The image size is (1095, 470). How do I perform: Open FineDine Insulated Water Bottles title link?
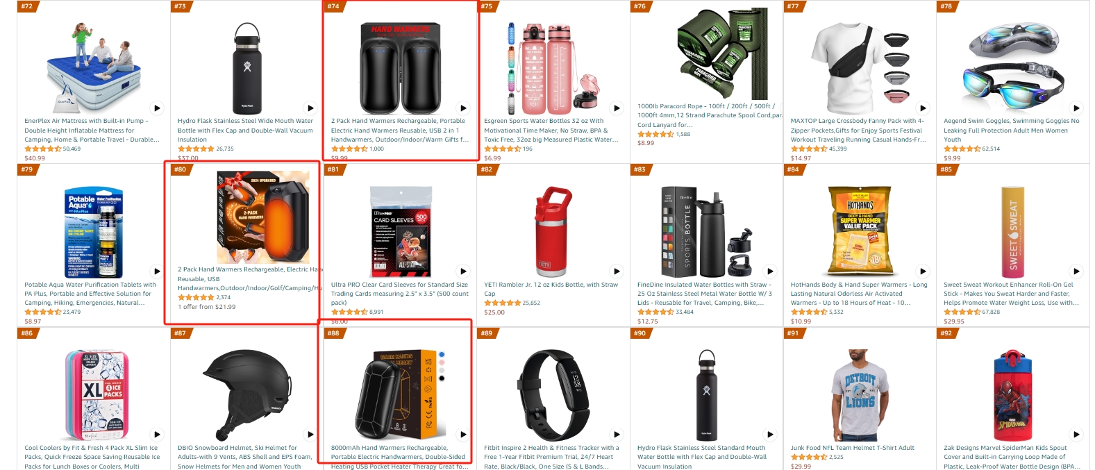[x=705, y=294]
